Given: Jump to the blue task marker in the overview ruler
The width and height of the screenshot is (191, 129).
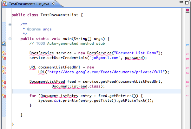Looking at the screenshot, I should point(188,45).
